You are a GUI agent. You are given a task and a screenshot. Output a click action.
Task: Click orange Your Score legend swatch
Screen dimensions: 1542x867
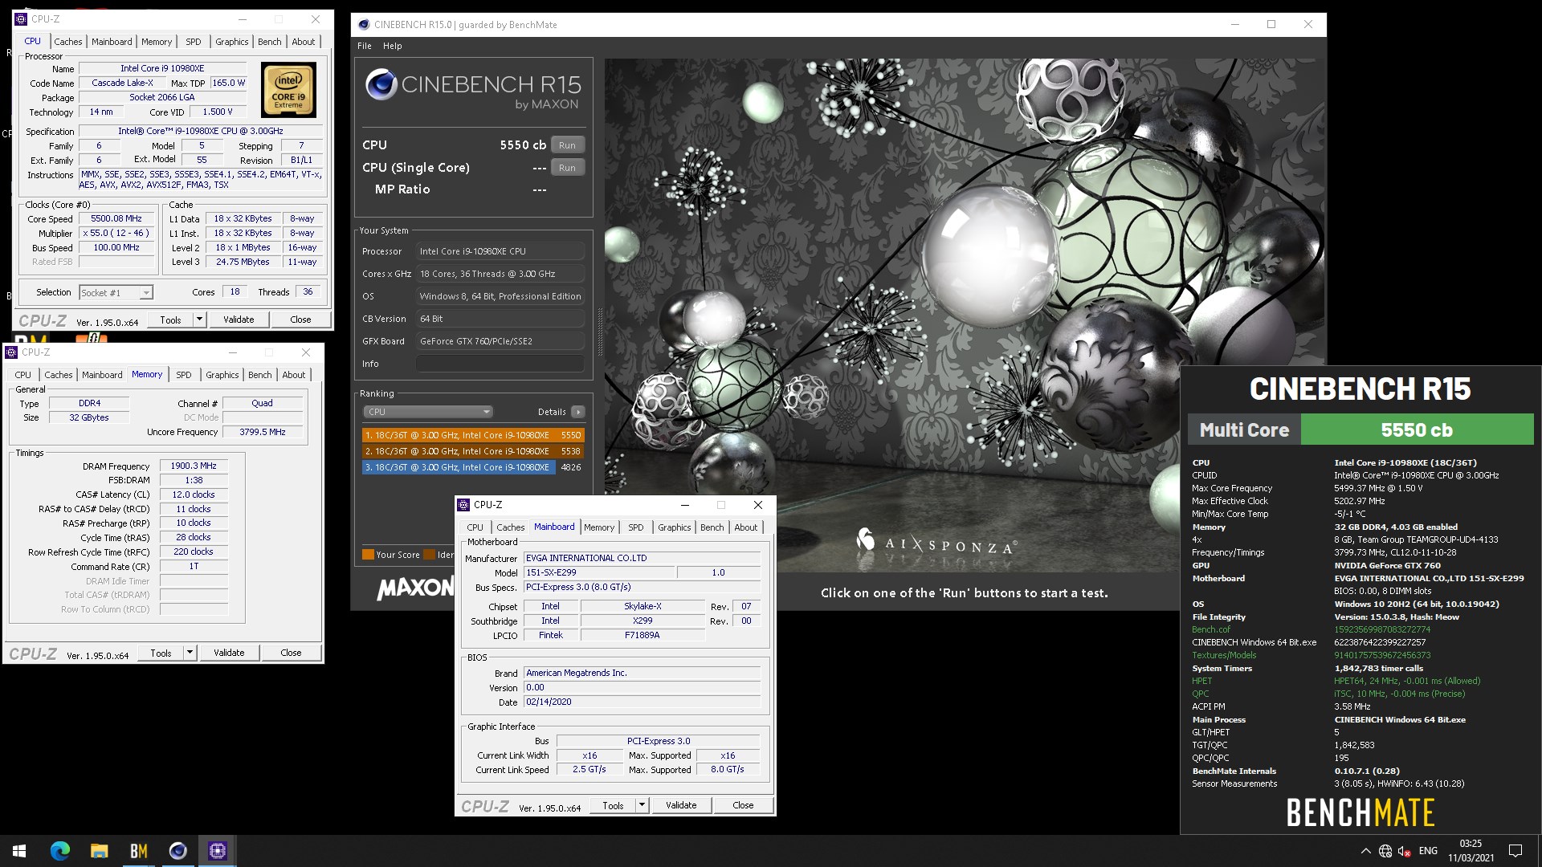coord(368,555)
